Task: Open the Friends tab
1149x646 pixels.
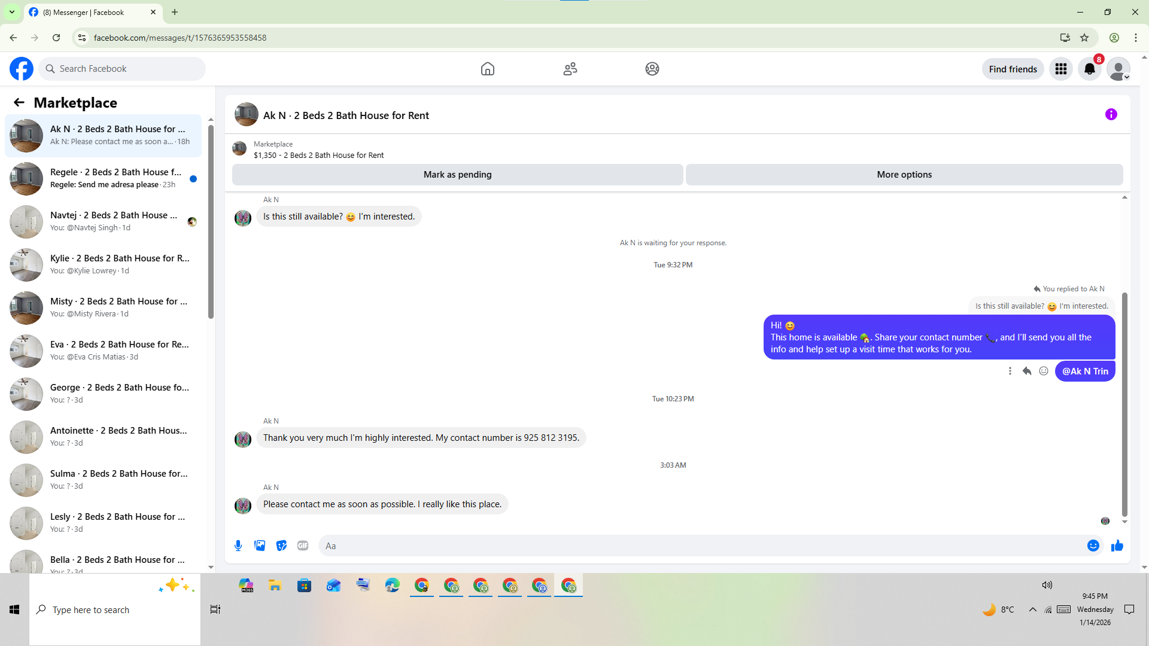Action: click(570, 69)
